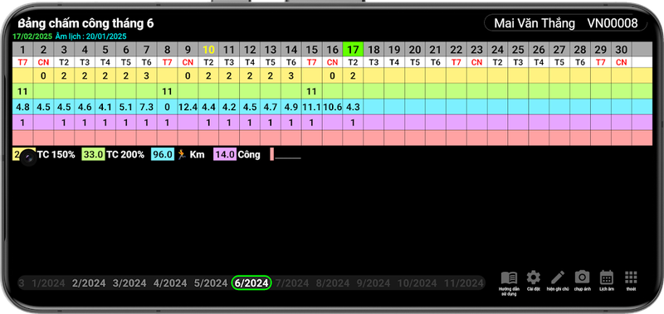
Task: Click the blank note field beside pink marker
Action: (x=288, y=155)
